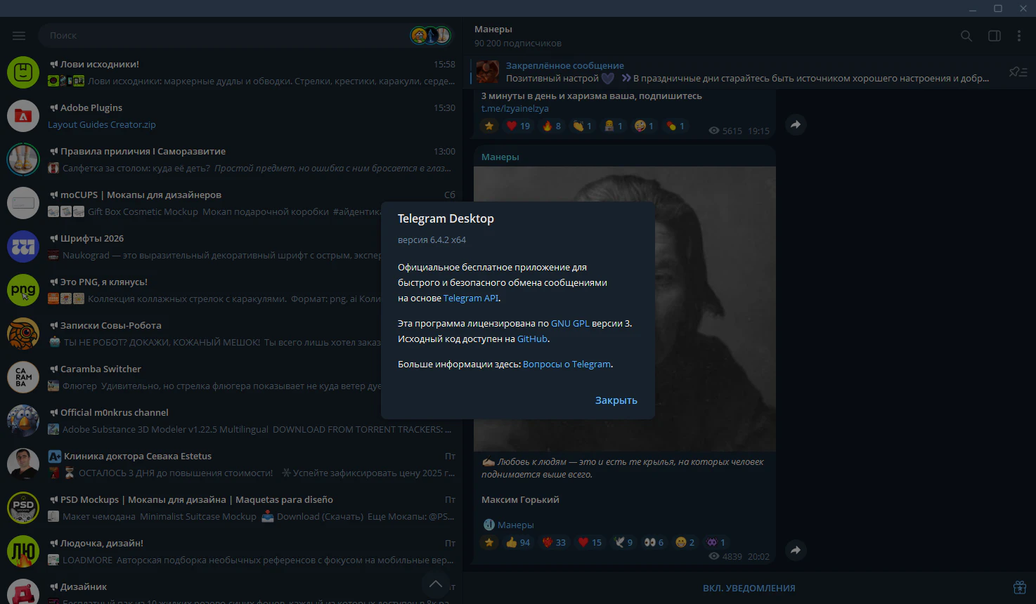
Task: Open the hamburger main menu
Action: tap(19, 35)
